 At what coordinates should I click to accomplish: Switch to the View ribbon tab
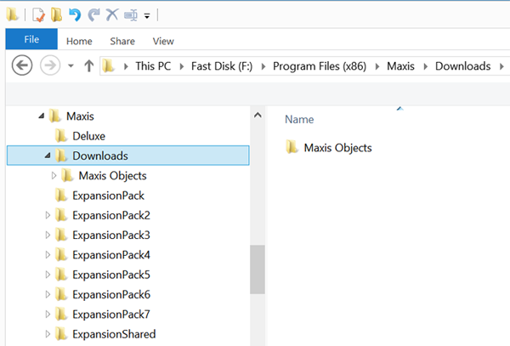[163, 42]
